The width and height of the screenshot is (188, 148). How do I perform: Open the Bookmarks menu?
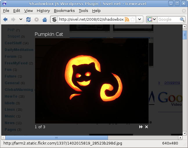[x=64, y=10]
